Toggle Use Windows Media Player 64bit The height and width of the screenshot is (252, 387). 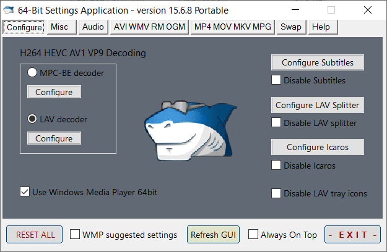[x=25, y=192]
